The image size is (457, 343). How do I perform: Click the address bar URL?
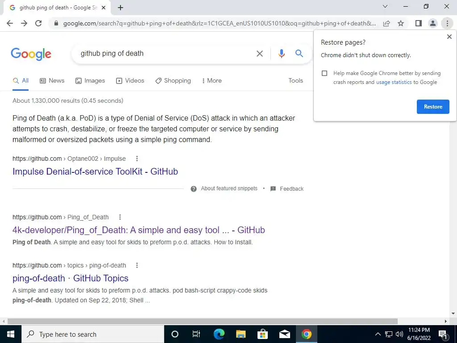220,23
